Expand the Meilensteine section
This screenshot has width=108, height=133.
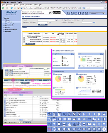click(x=54, y=88)
